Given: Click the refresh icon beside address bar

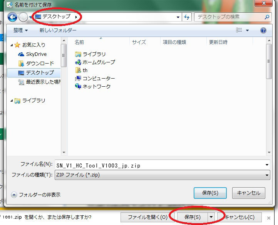Looking at the screenshot, I should [x=187, y=17].
